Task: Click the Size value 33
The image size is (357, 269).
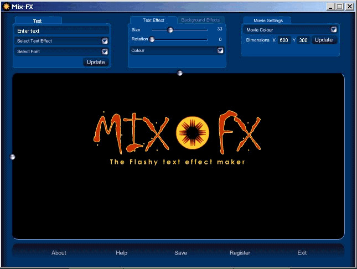Action: tap(220, 29)
